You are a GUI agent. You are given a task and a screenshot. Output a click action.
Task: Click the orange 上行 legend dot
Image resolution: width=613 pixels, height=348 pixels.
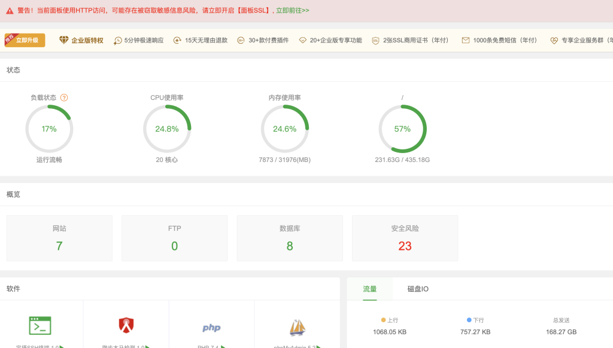(x=384, y=320)
